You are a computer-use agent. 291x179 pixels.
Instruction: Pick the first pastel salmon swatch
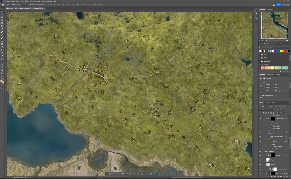263,68
